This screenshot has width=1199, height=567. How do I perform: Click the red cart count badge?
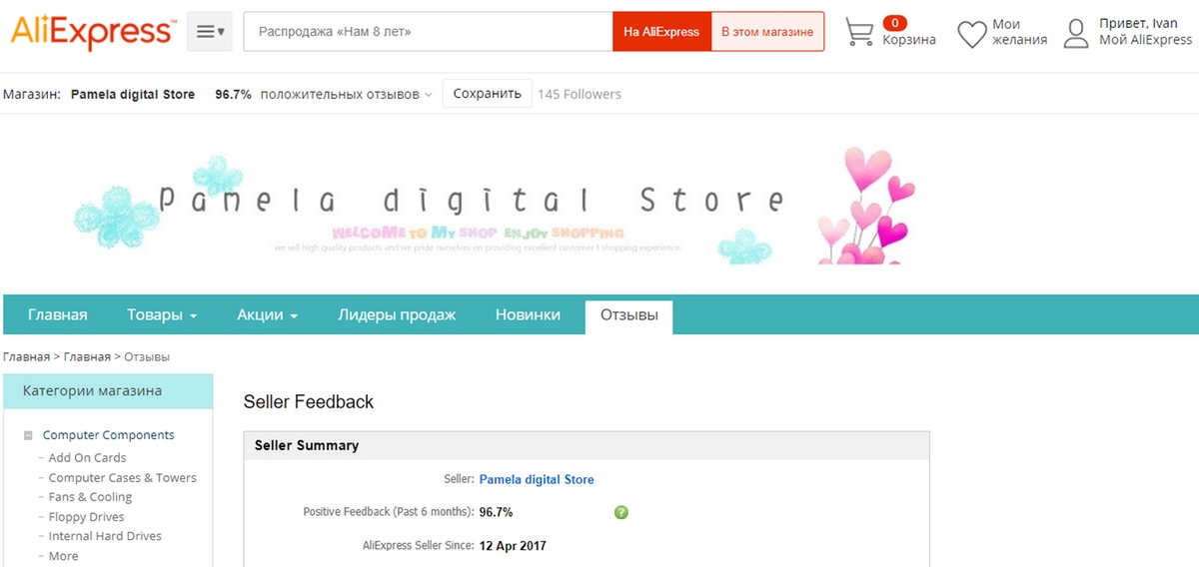coord(895,23)
